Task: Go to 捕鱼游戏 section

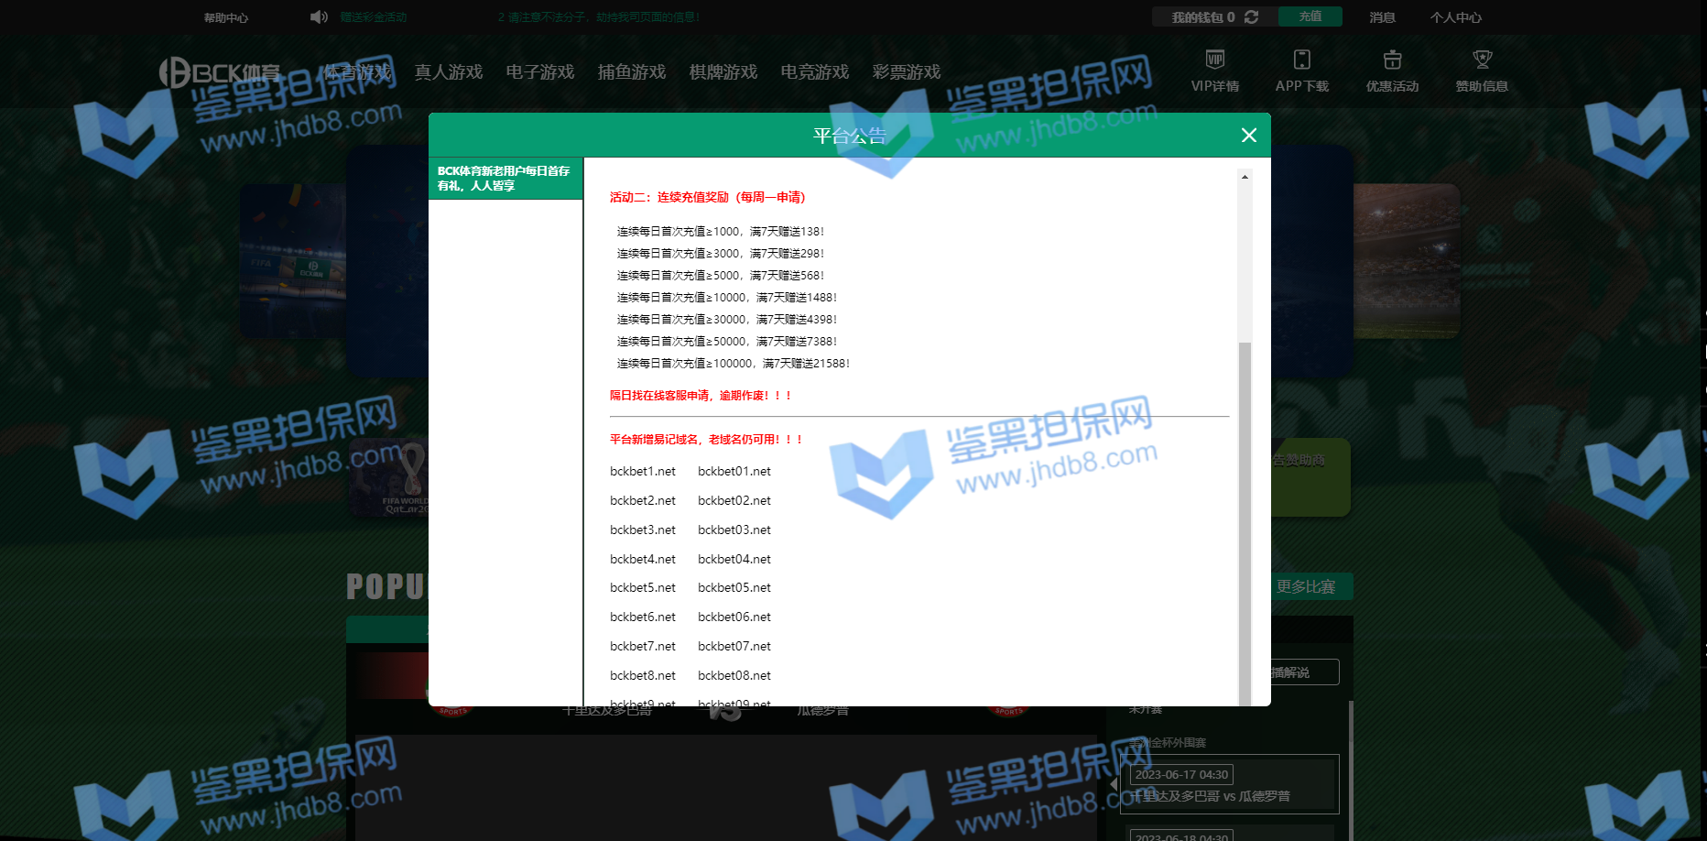Action: pos(631,72)
